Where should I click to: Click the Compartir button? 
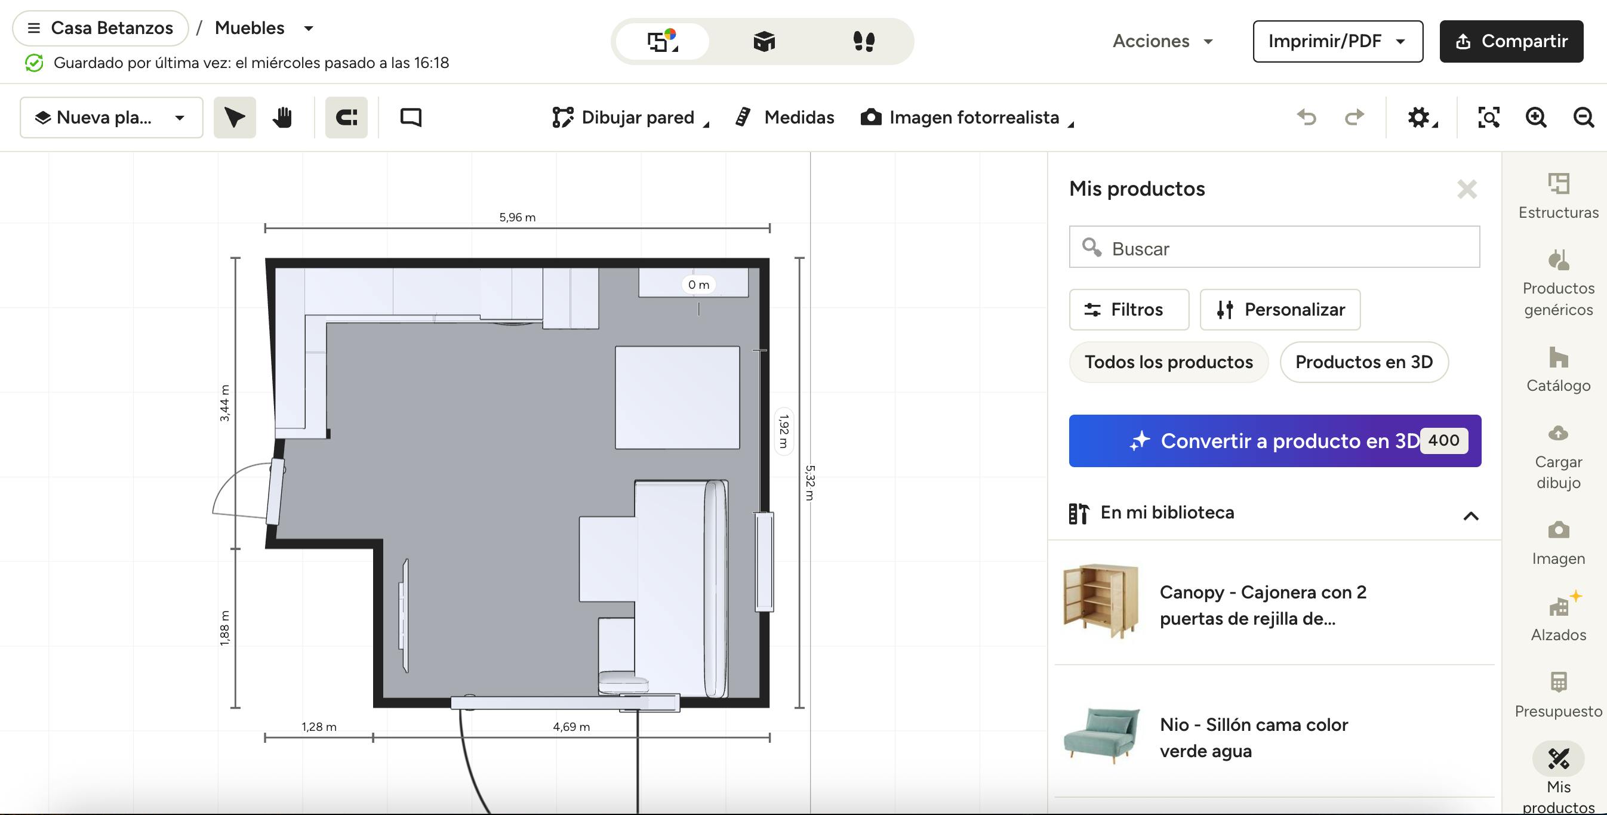coord(1511,42)
